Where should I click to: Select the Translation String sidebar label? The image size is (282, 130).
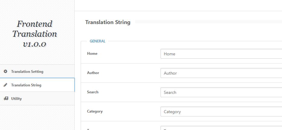pos(26,85)
